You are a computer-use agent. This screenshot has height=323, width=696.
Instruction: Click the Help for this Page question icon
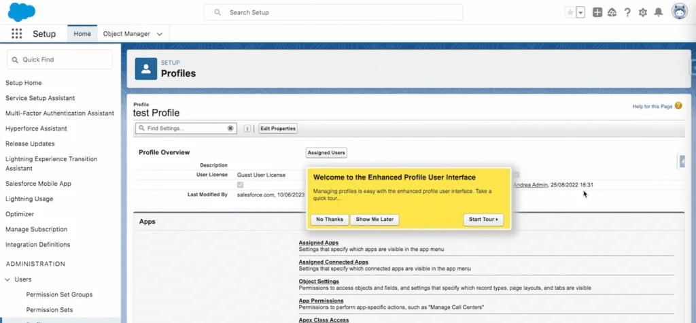pos(678,106)
